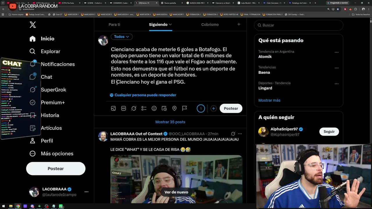The height and width of the screenshot is (209, 372).
Task: Click the Perfil person icon
Action: point(33,141)
